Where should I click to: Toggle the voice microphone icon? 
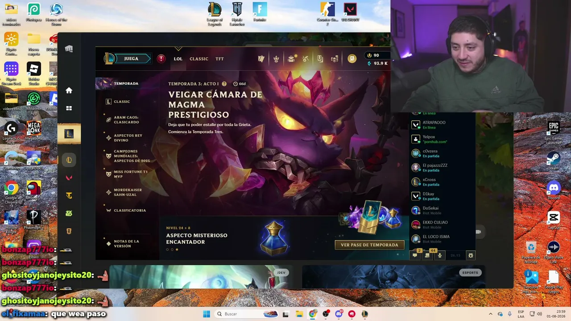pyautogui.click(x=440, y=255)
